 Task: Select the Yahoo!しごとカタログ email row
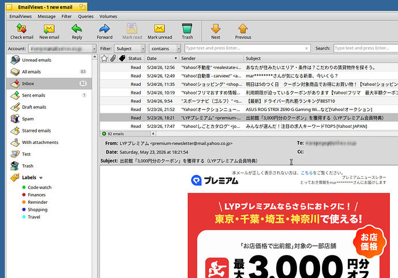[249, 126]
